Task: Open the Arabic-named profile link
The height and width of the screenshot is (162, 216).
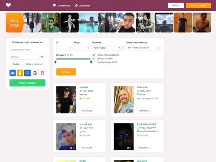Action: coord(86,124)
